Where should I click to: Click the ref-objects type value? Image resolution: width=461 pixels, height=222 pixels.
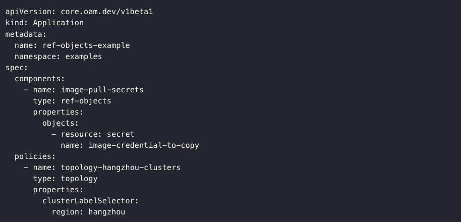point(86,101)
